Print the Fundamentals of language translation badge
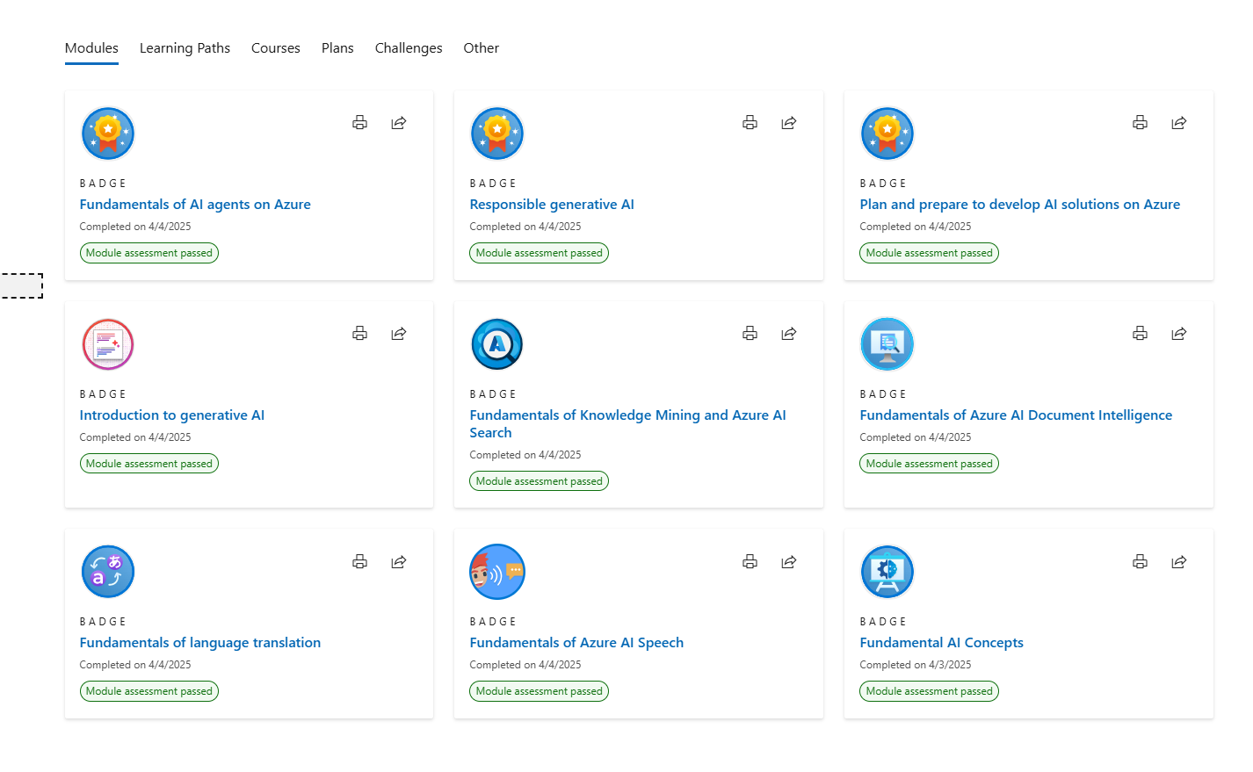1253x772 pixels. (359, 562)
